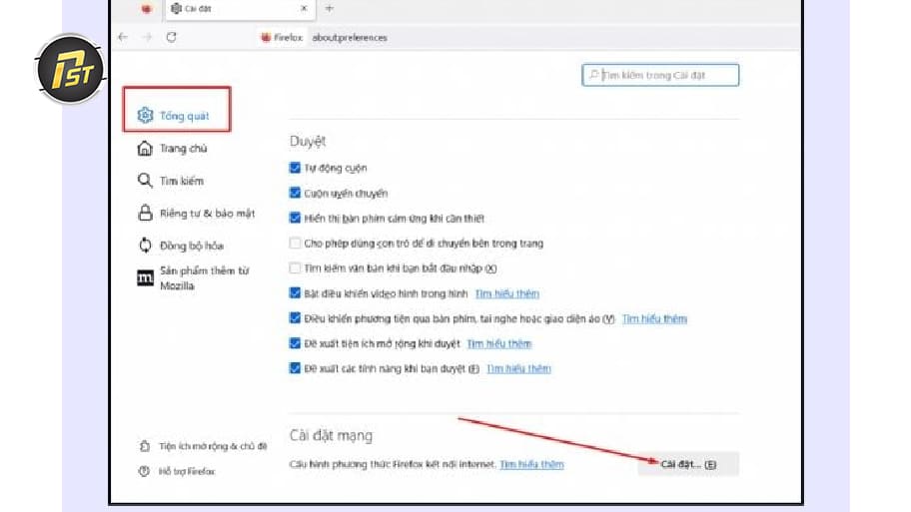Click the house icon beside Trang chủ
The width and height of the screenshot is (911, 512).
point(145,148)
